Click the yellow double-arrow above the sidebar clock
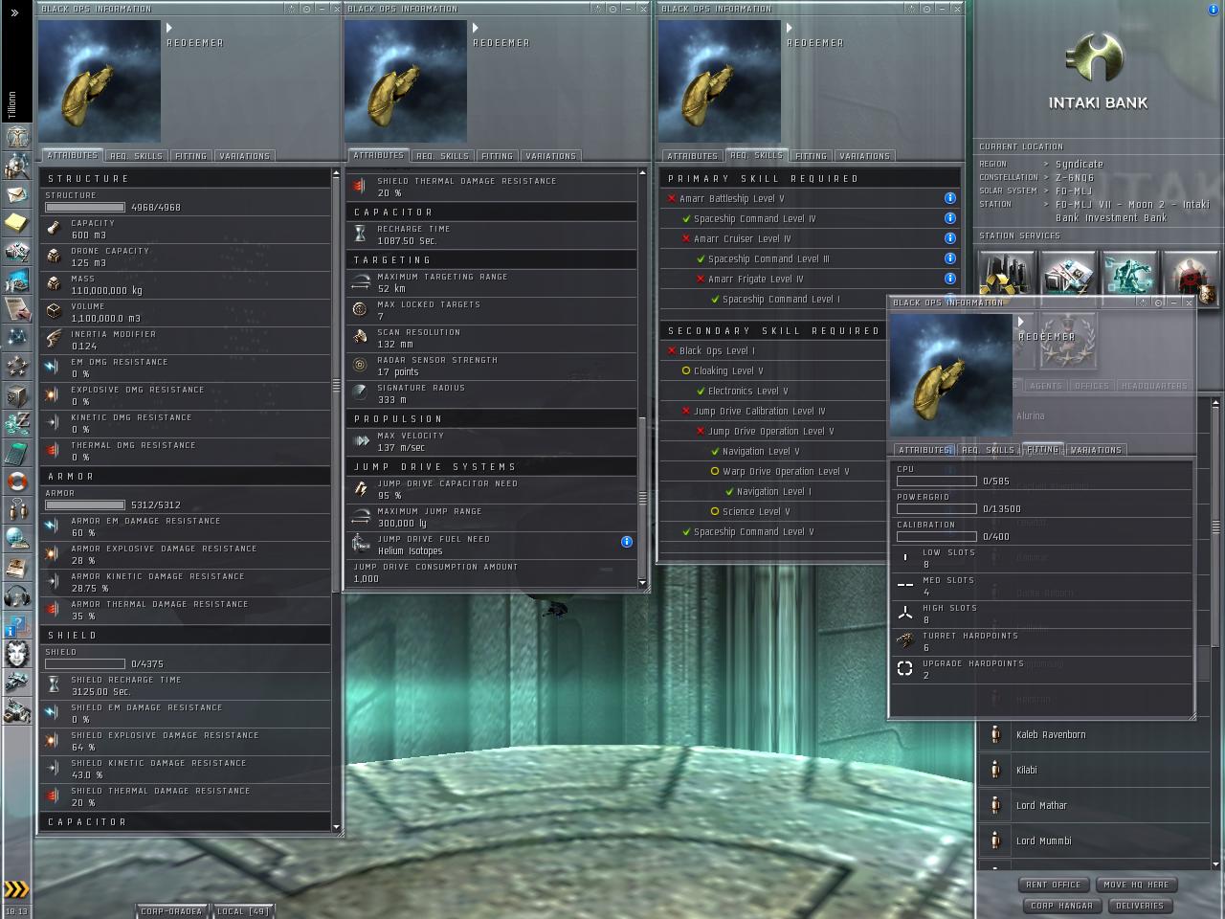Viewport: 1225px width, 919px height. [x=16, y=889]
